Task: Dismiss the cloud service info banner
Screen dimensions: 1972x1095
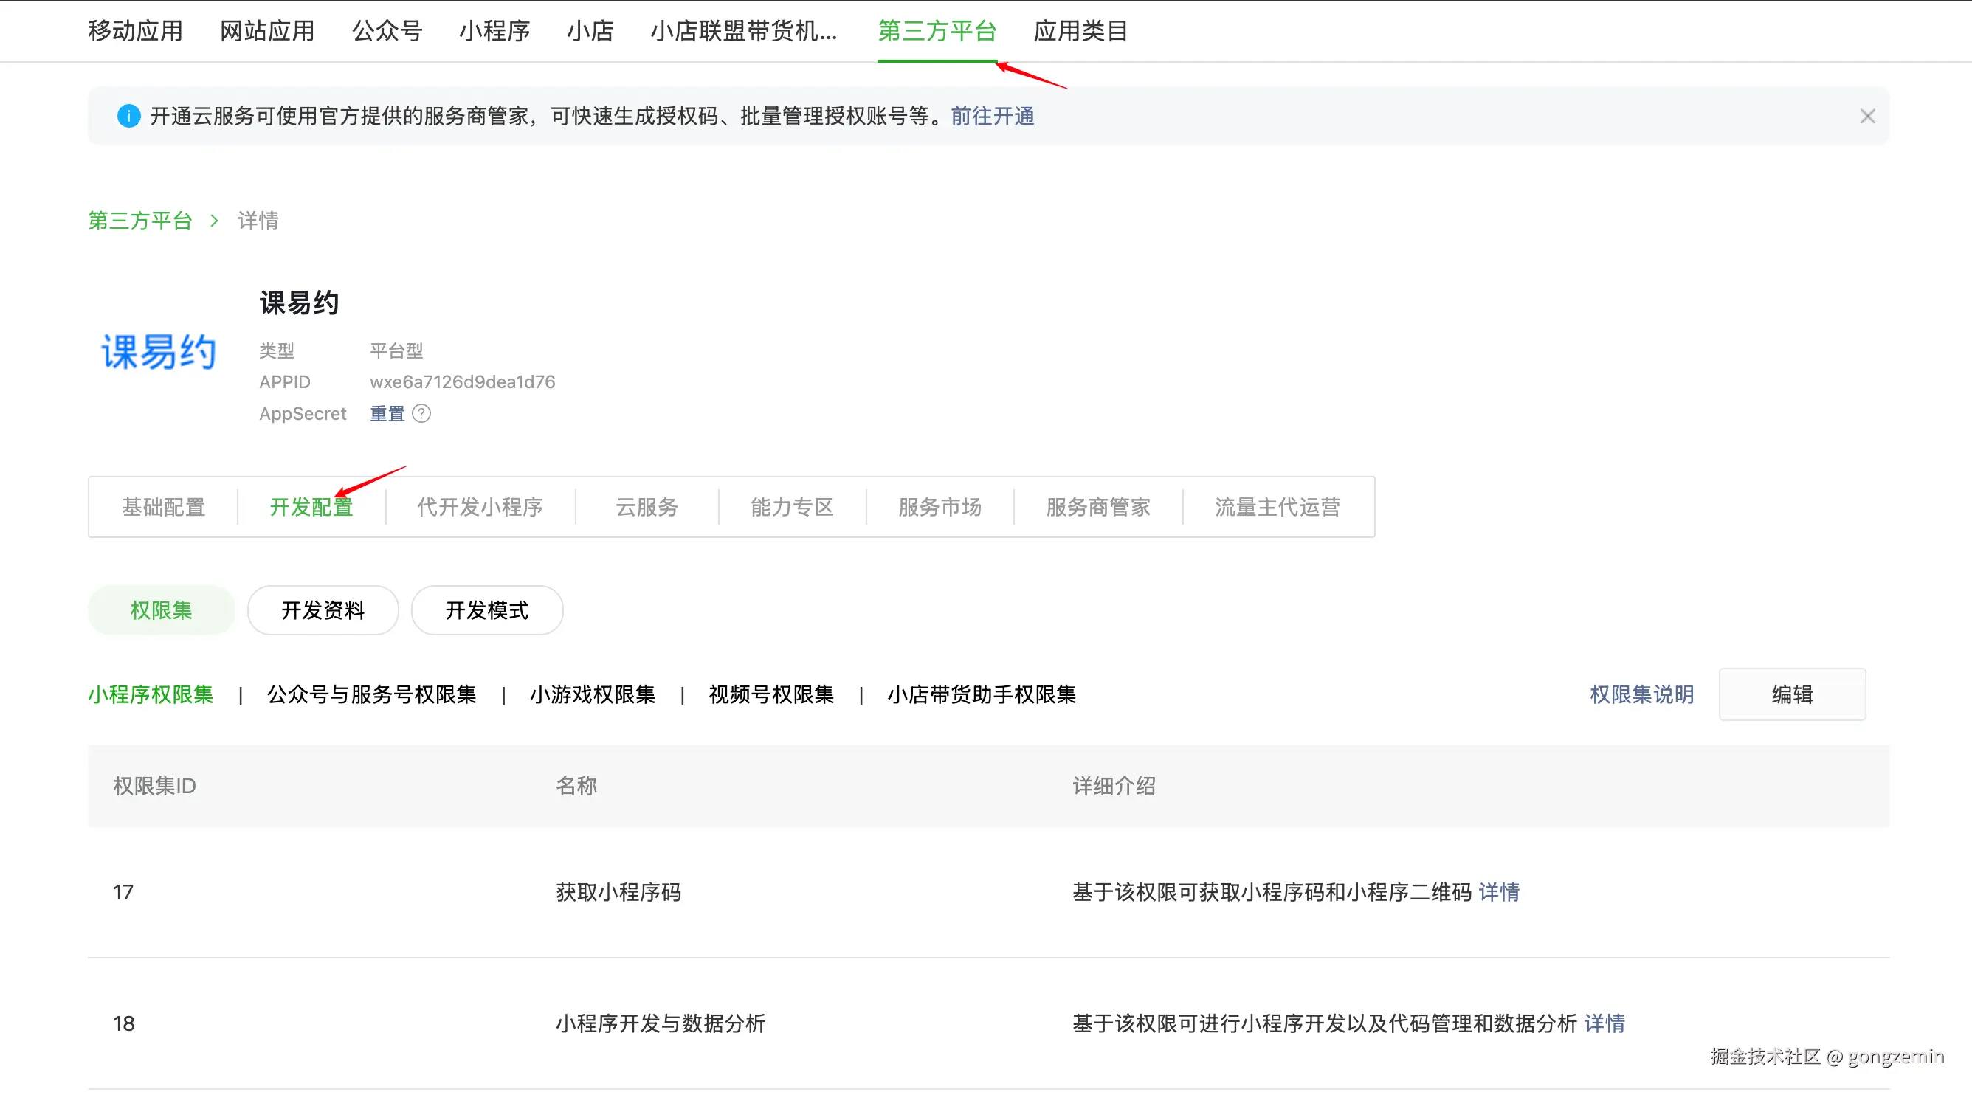Action: [x=1867, y=117]
